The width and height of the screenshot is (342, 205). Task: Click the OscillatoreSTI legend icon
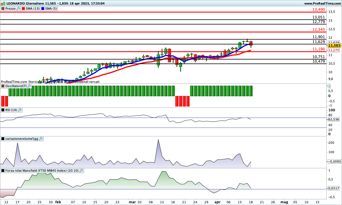click(x=3, y=86)
